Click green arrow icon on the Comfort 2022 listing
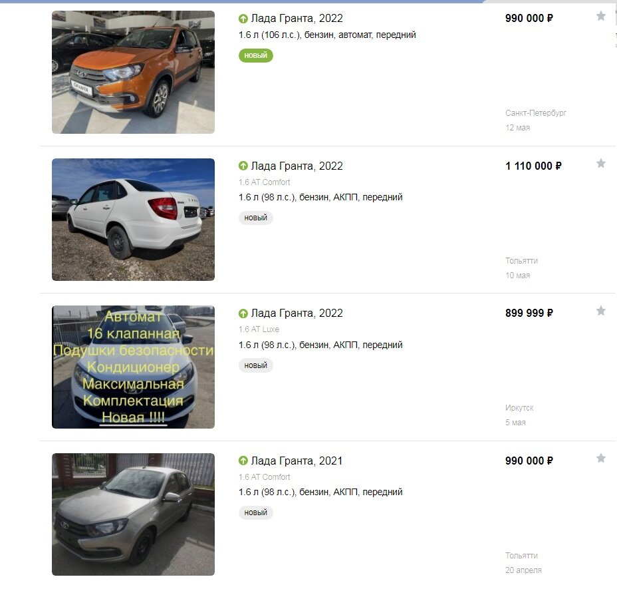The height and width of the screenshot is (591, 617). coord(243,166)
